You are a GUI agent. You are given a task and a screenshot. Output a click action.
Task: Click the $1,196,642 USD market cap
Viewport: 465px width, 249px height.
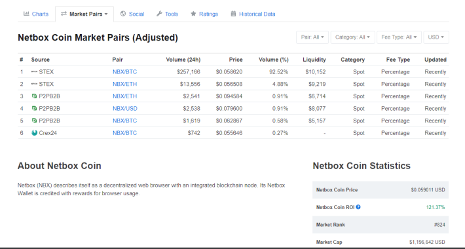tap(427, 242)
